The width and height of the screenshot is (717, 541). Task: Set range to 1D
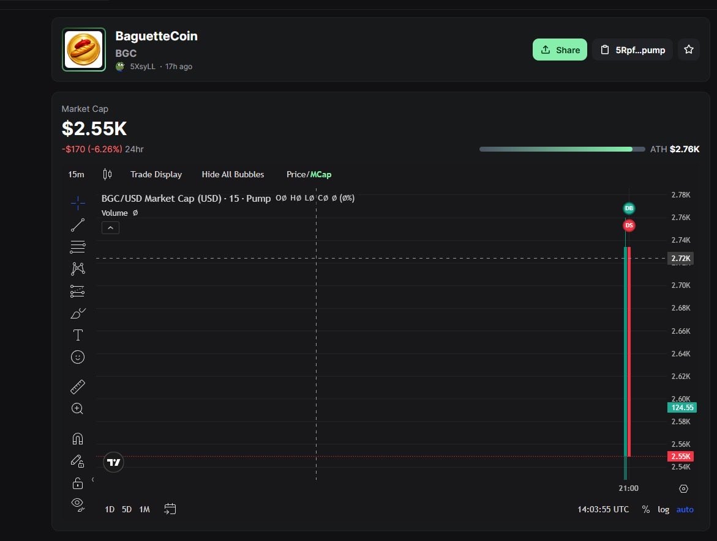[x=110, y=509]
